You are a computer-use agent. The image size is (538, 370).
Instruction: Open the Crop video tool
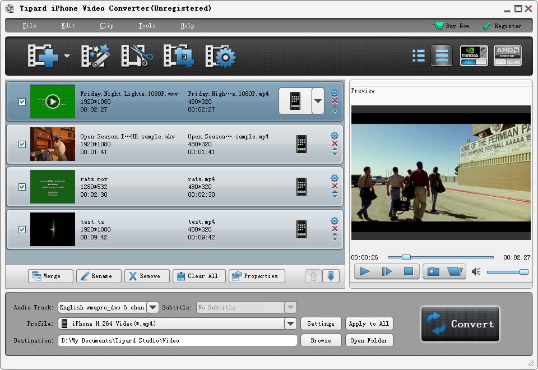(x=178, y=55)
